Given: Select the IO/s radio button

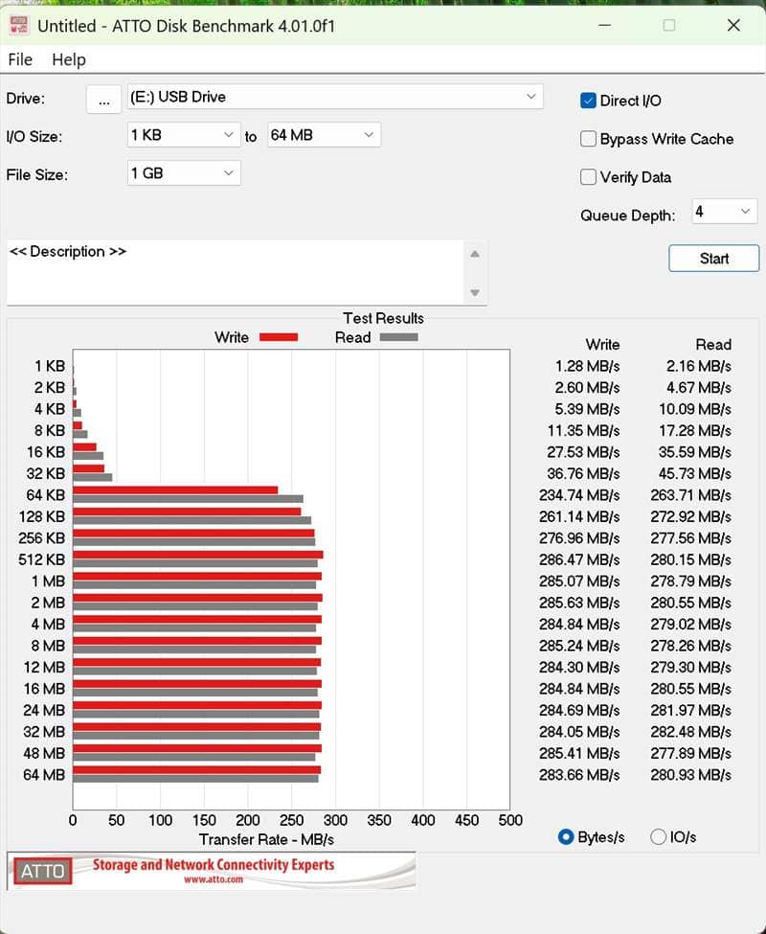Looking at the screenshot, I should point(658,837).
